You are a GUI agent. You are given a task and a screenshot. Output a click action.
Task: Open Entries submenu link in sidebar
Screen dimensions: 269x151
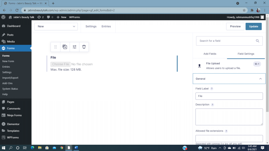pos(6,67)
